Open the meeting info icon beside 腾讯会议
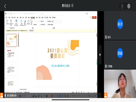 72,5
